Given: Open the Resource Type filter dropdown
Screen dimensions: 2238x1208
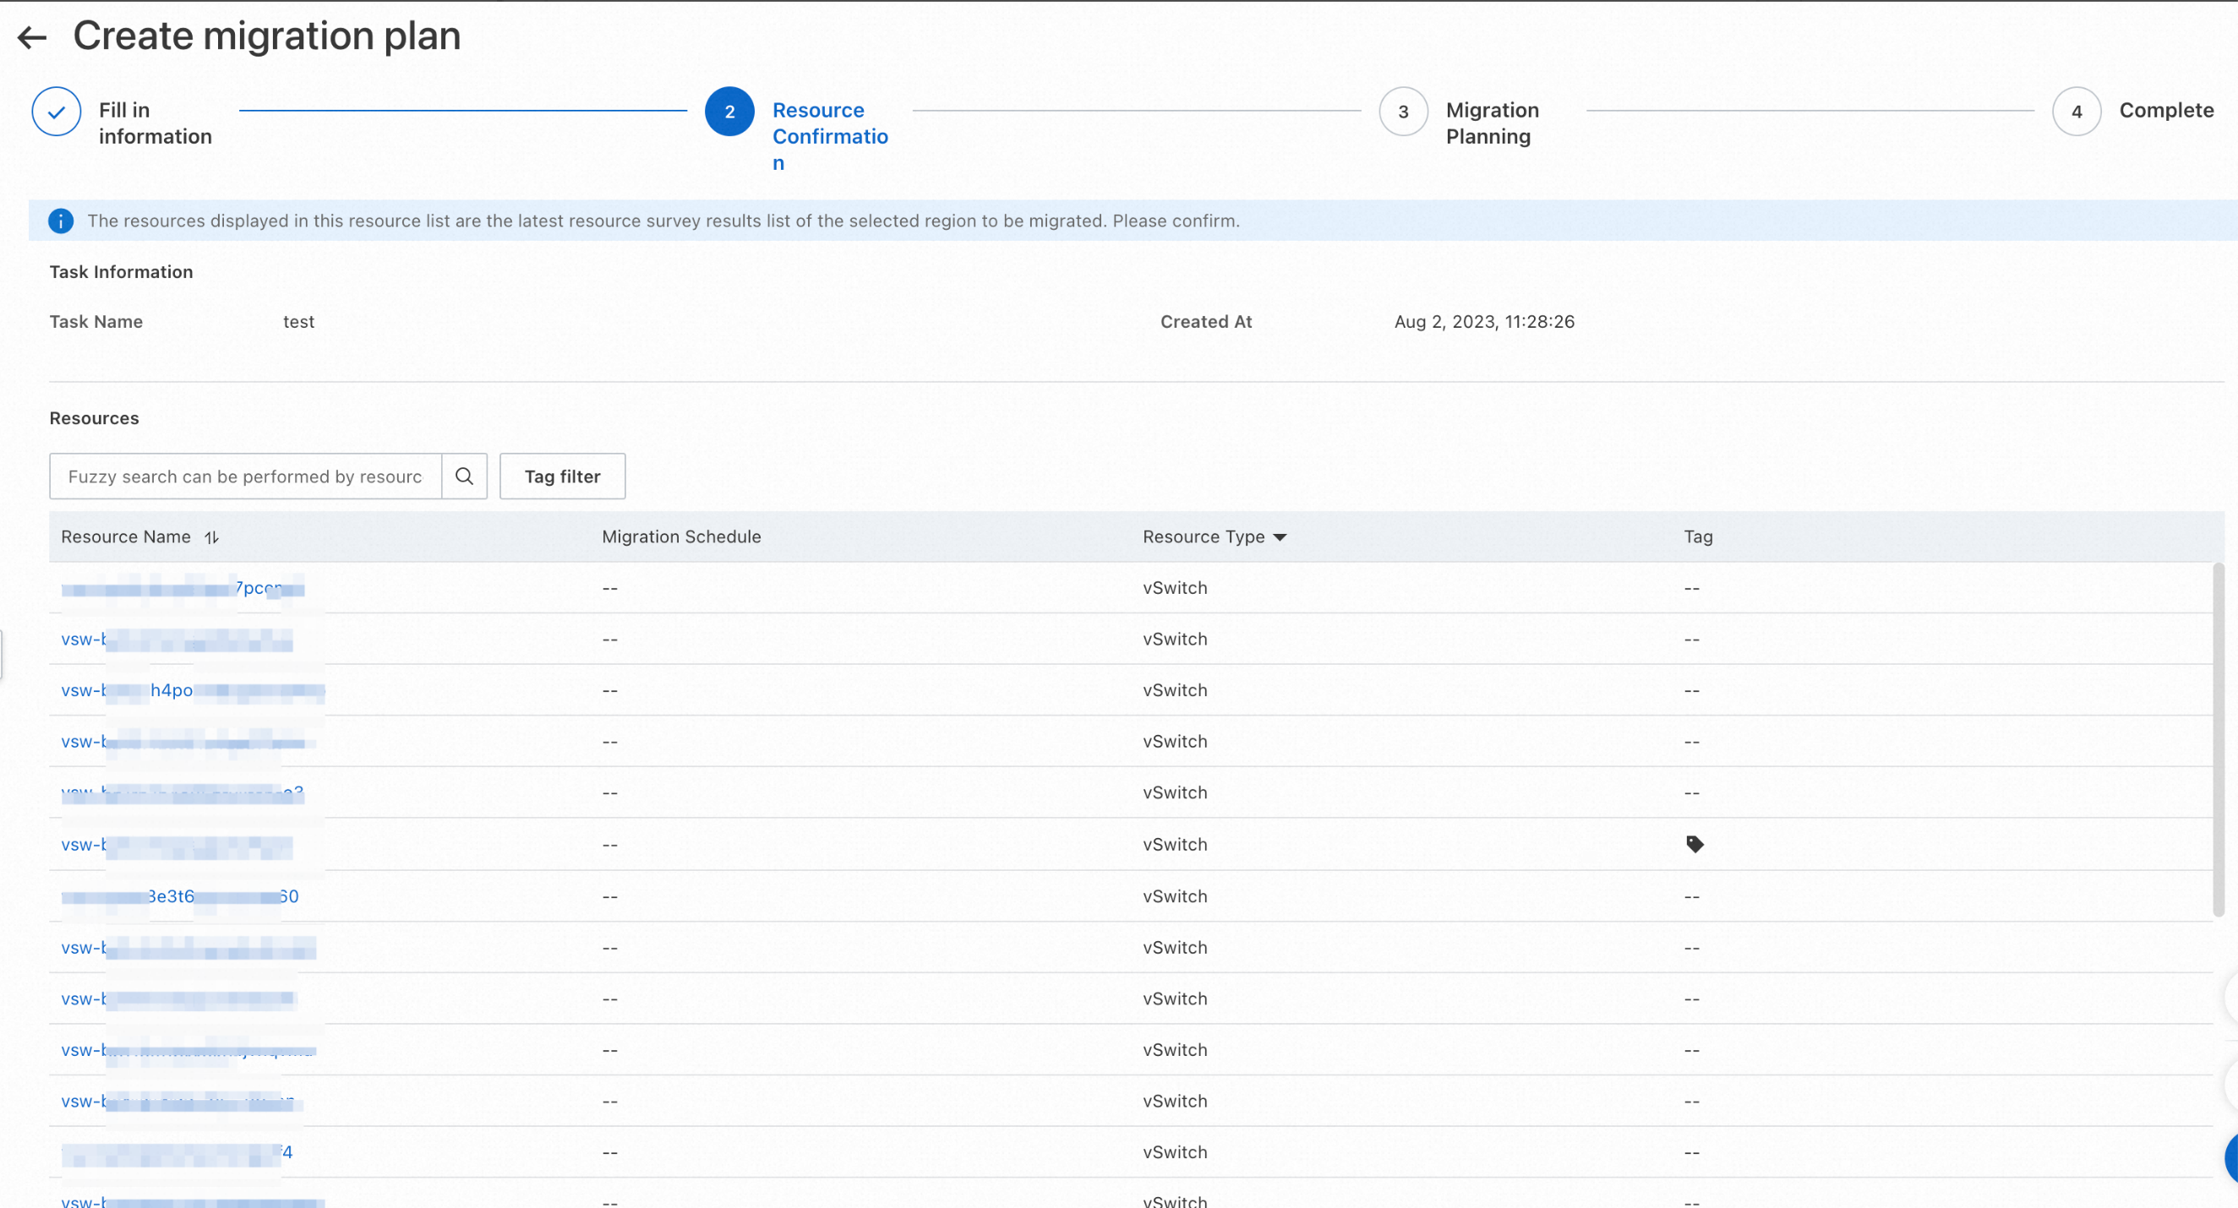Looking at the screenshot, I should (1280, 537).
